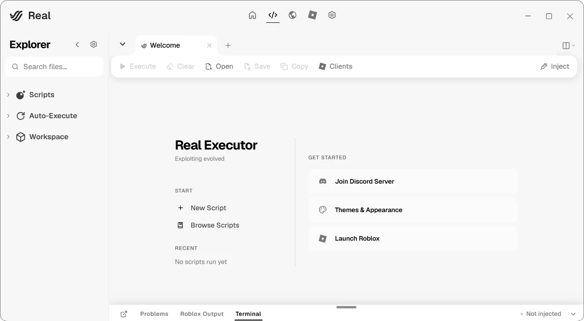Click New Script link

coord(208,208)
